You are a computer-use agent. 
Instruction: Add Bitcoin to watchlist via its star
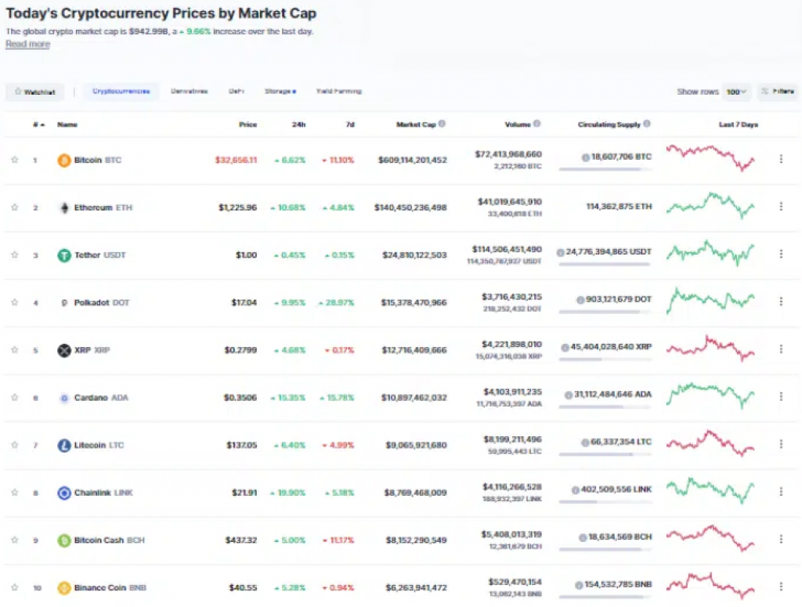point(14,160)
